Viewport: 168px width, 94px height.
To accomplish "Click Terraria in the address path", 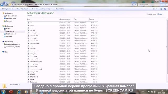I will pos(48,5).
